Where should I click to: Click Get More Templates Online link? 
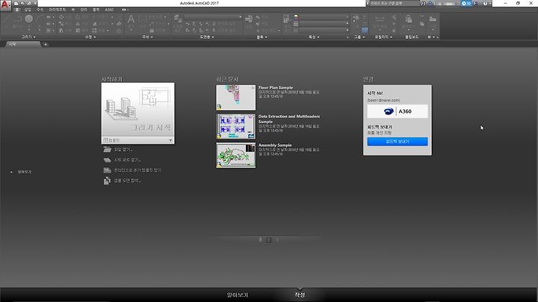pyautogui.click(x=137, y=170)
